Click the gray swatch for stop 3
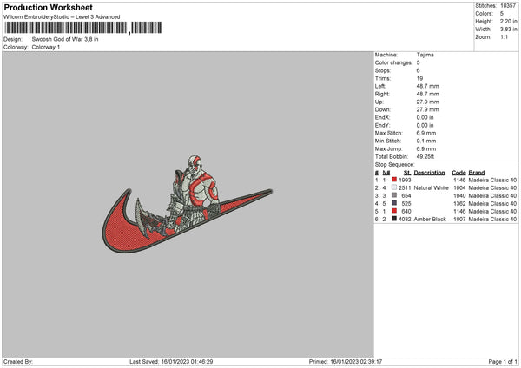 click(394, 195)
